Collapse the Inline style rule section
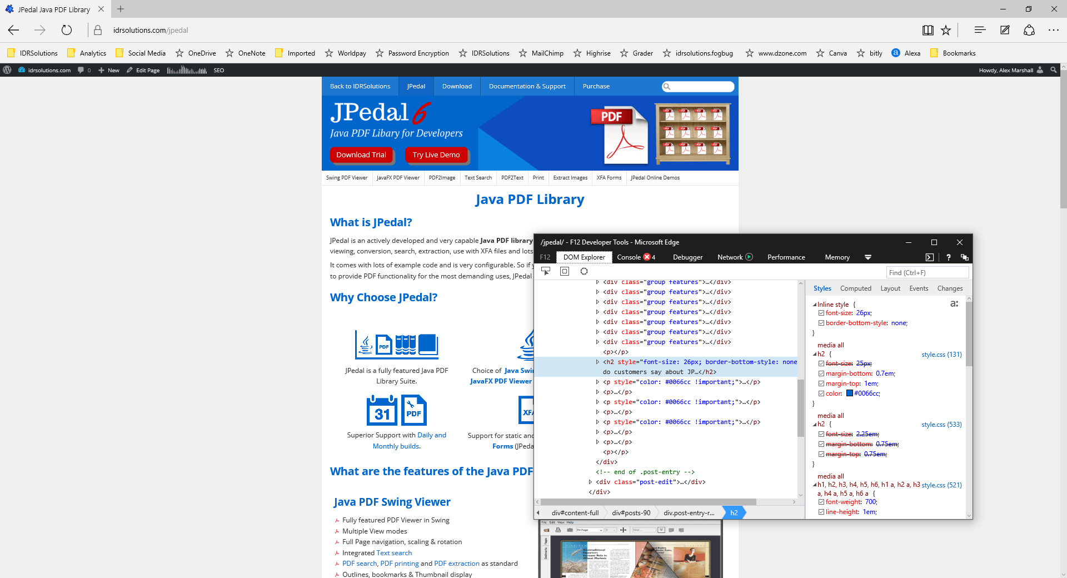 [815, 305]
